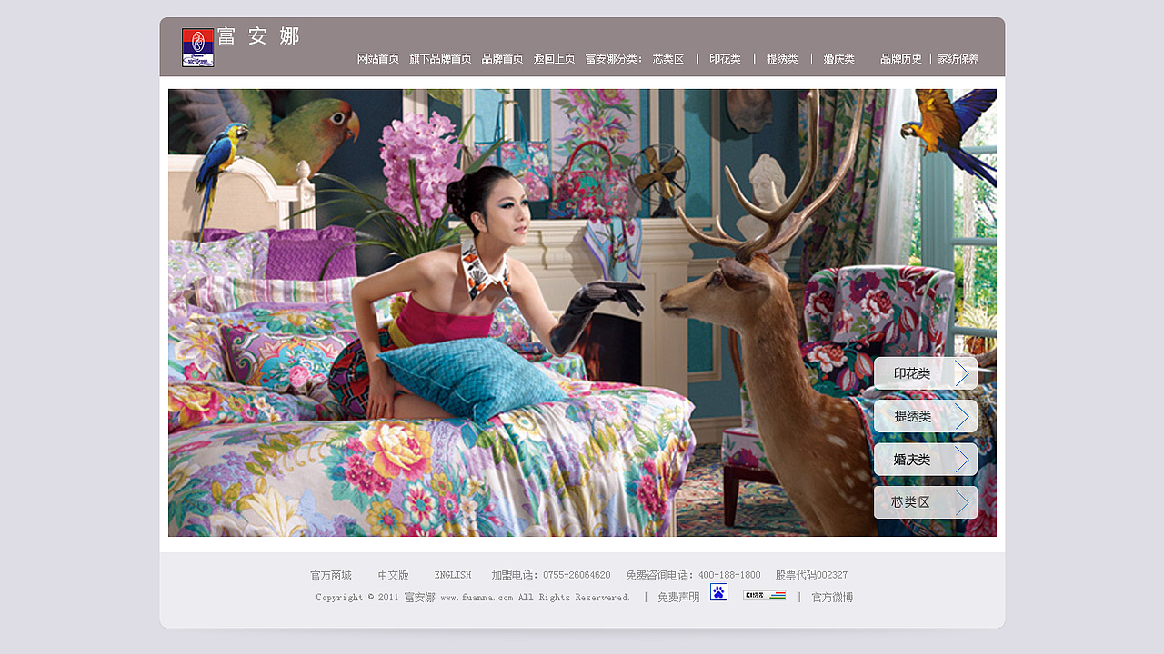Click 免费咨询电话 400-188-1800
Image resolution: width=1164 pixels, height=654 pixels.
[x=693, y=575]
